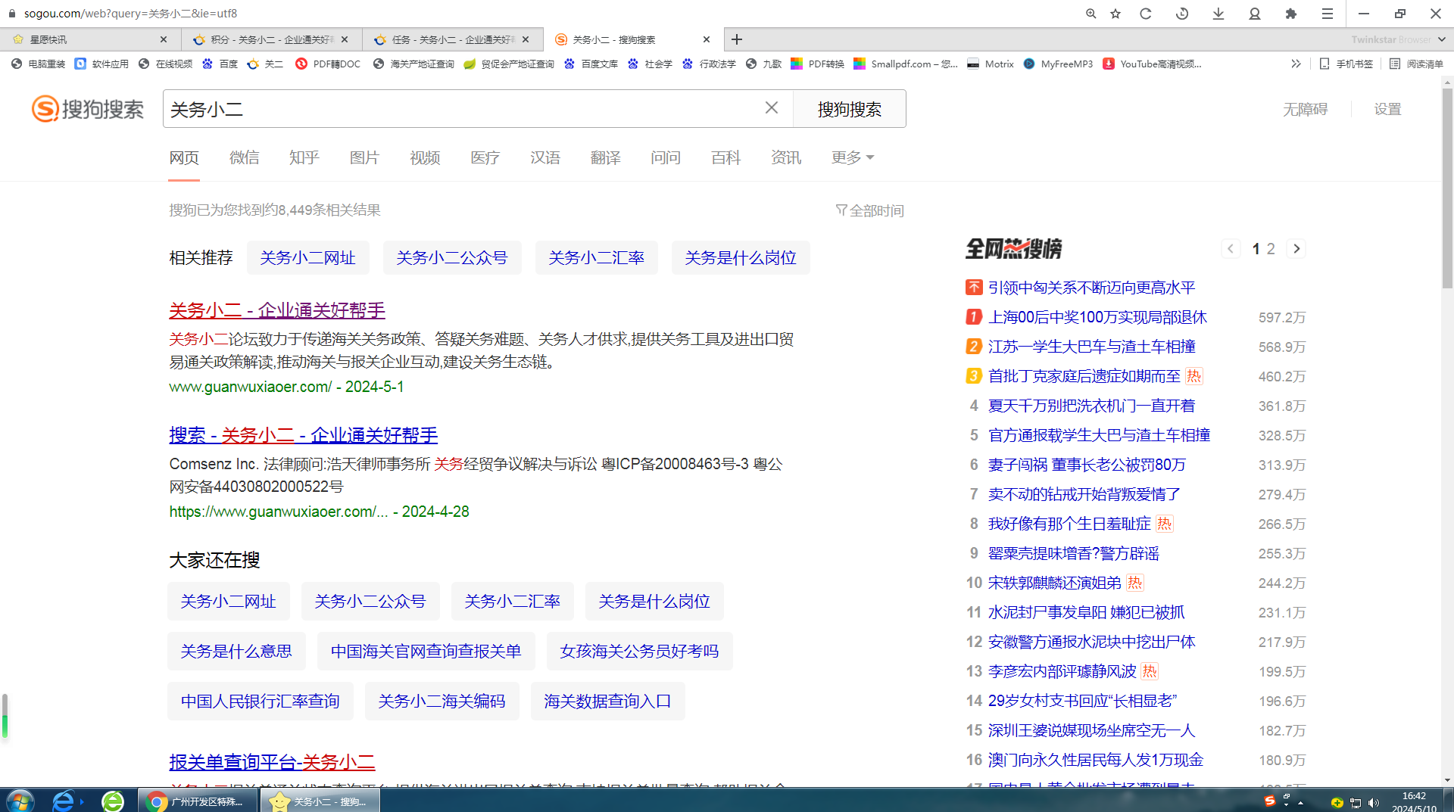Switch to Chrome 广州开发区 taskbar window

[197, 801]
